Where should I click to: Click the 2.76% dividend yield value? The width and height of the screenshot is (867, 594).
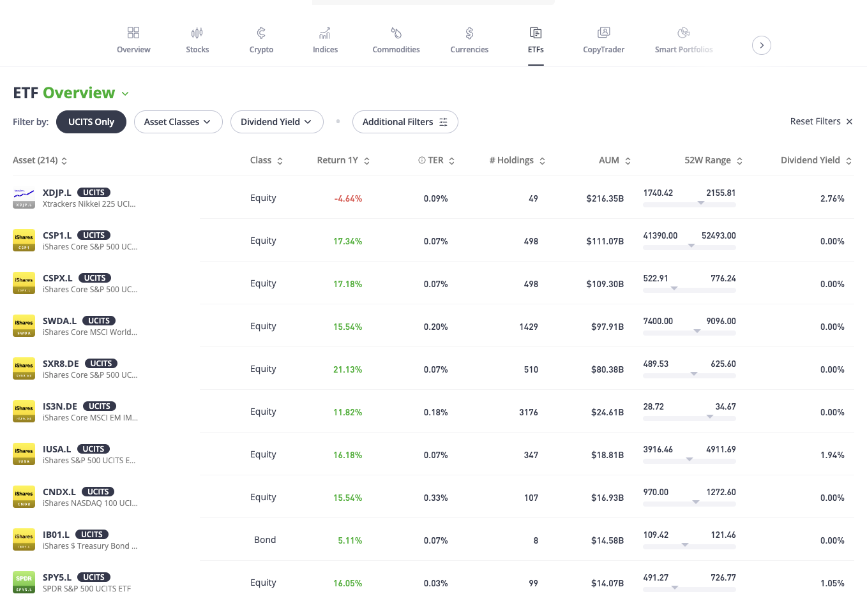(x=833, y=198)
